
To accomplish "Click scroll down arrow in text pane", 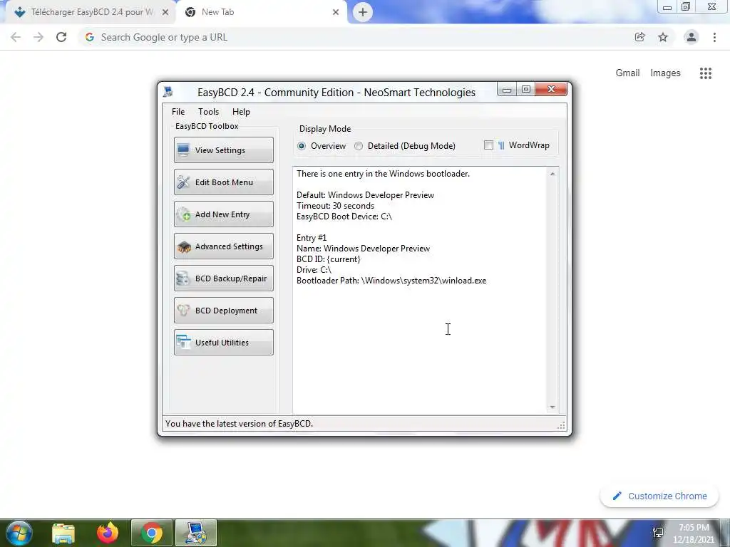I will click(552, 407).
